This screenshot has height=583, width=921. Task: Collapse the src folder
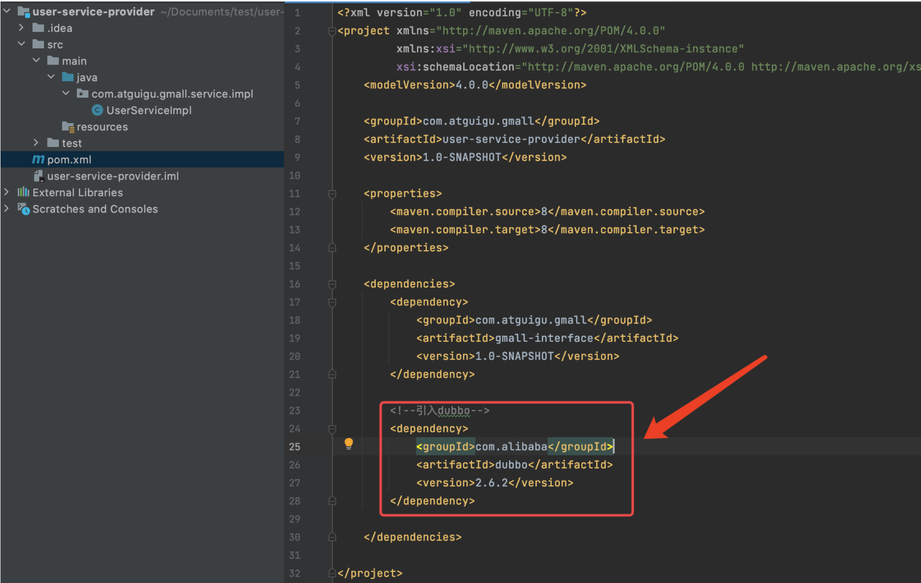[x=21, y=44]
